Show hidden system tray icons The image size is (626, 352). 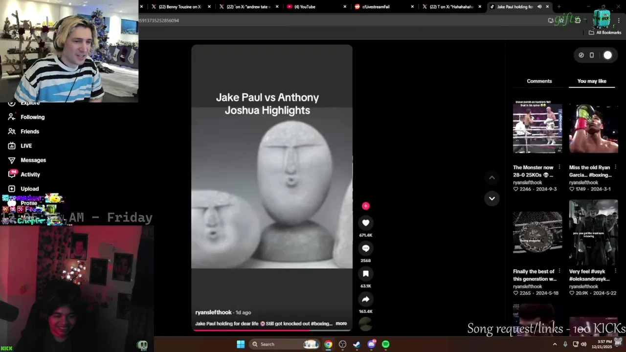tap(555, 344)
